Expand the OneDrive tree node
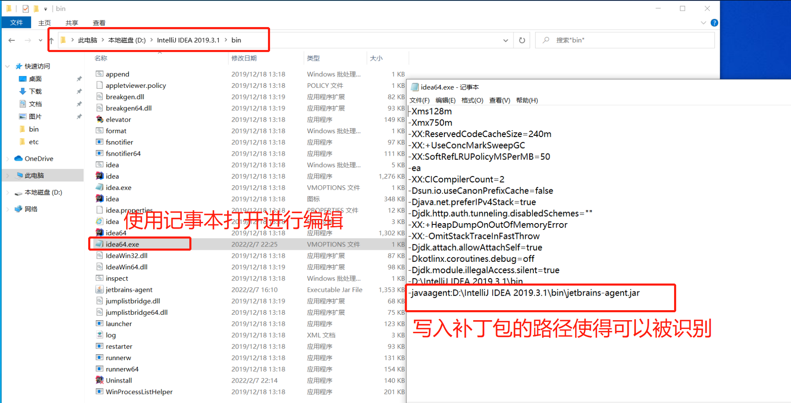The width and height of the screenshot is (791, 403). point(7,159)
